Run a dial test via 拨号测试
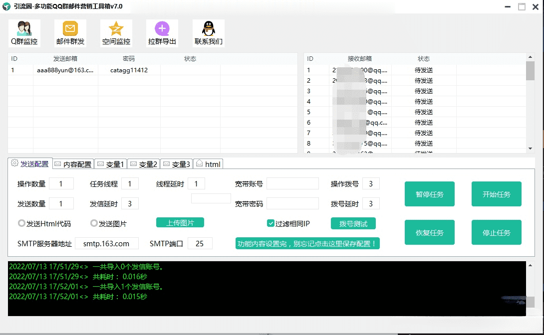This screenshot has height=335, width=544. [353, 223]
